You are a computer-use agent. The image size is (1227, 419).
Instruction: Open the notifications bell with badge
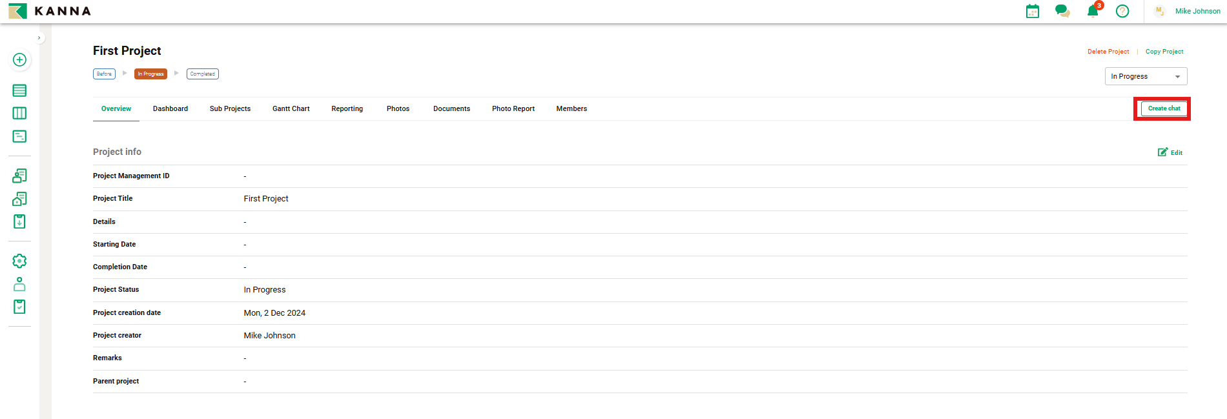pos(1093,11)
